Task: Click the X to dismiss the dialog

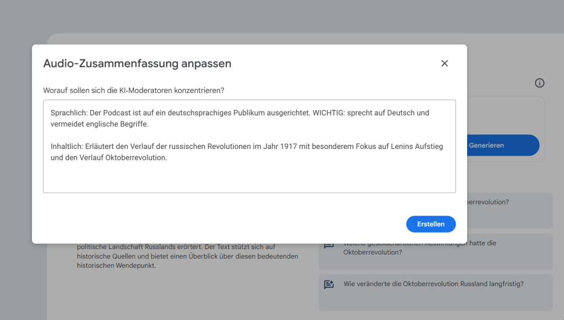Action: tap(444, 63)
